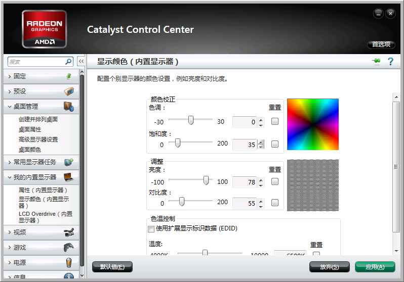Image resolution: width=404 pixels, height=282 pixels.
Task: Click the 电源 battery icon
Action: click(x=69, y=262)
